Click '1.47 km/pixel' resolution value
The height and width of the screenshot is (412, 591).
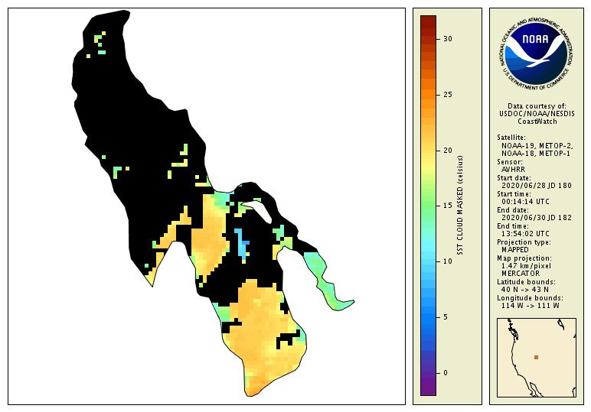(526, 266)
